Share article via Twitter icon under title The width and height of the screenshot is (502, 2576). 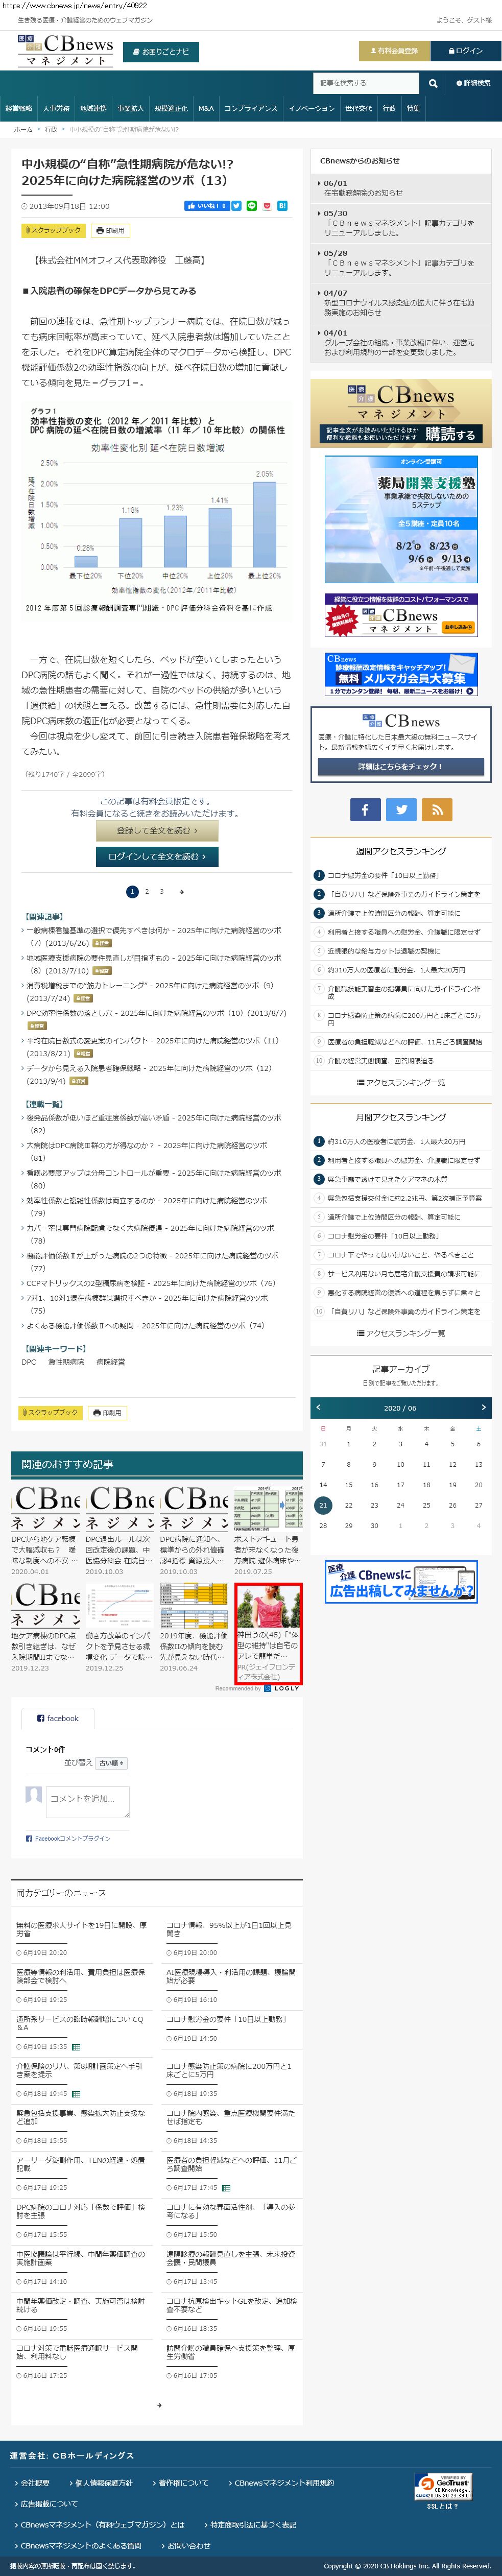pos(237,206)
